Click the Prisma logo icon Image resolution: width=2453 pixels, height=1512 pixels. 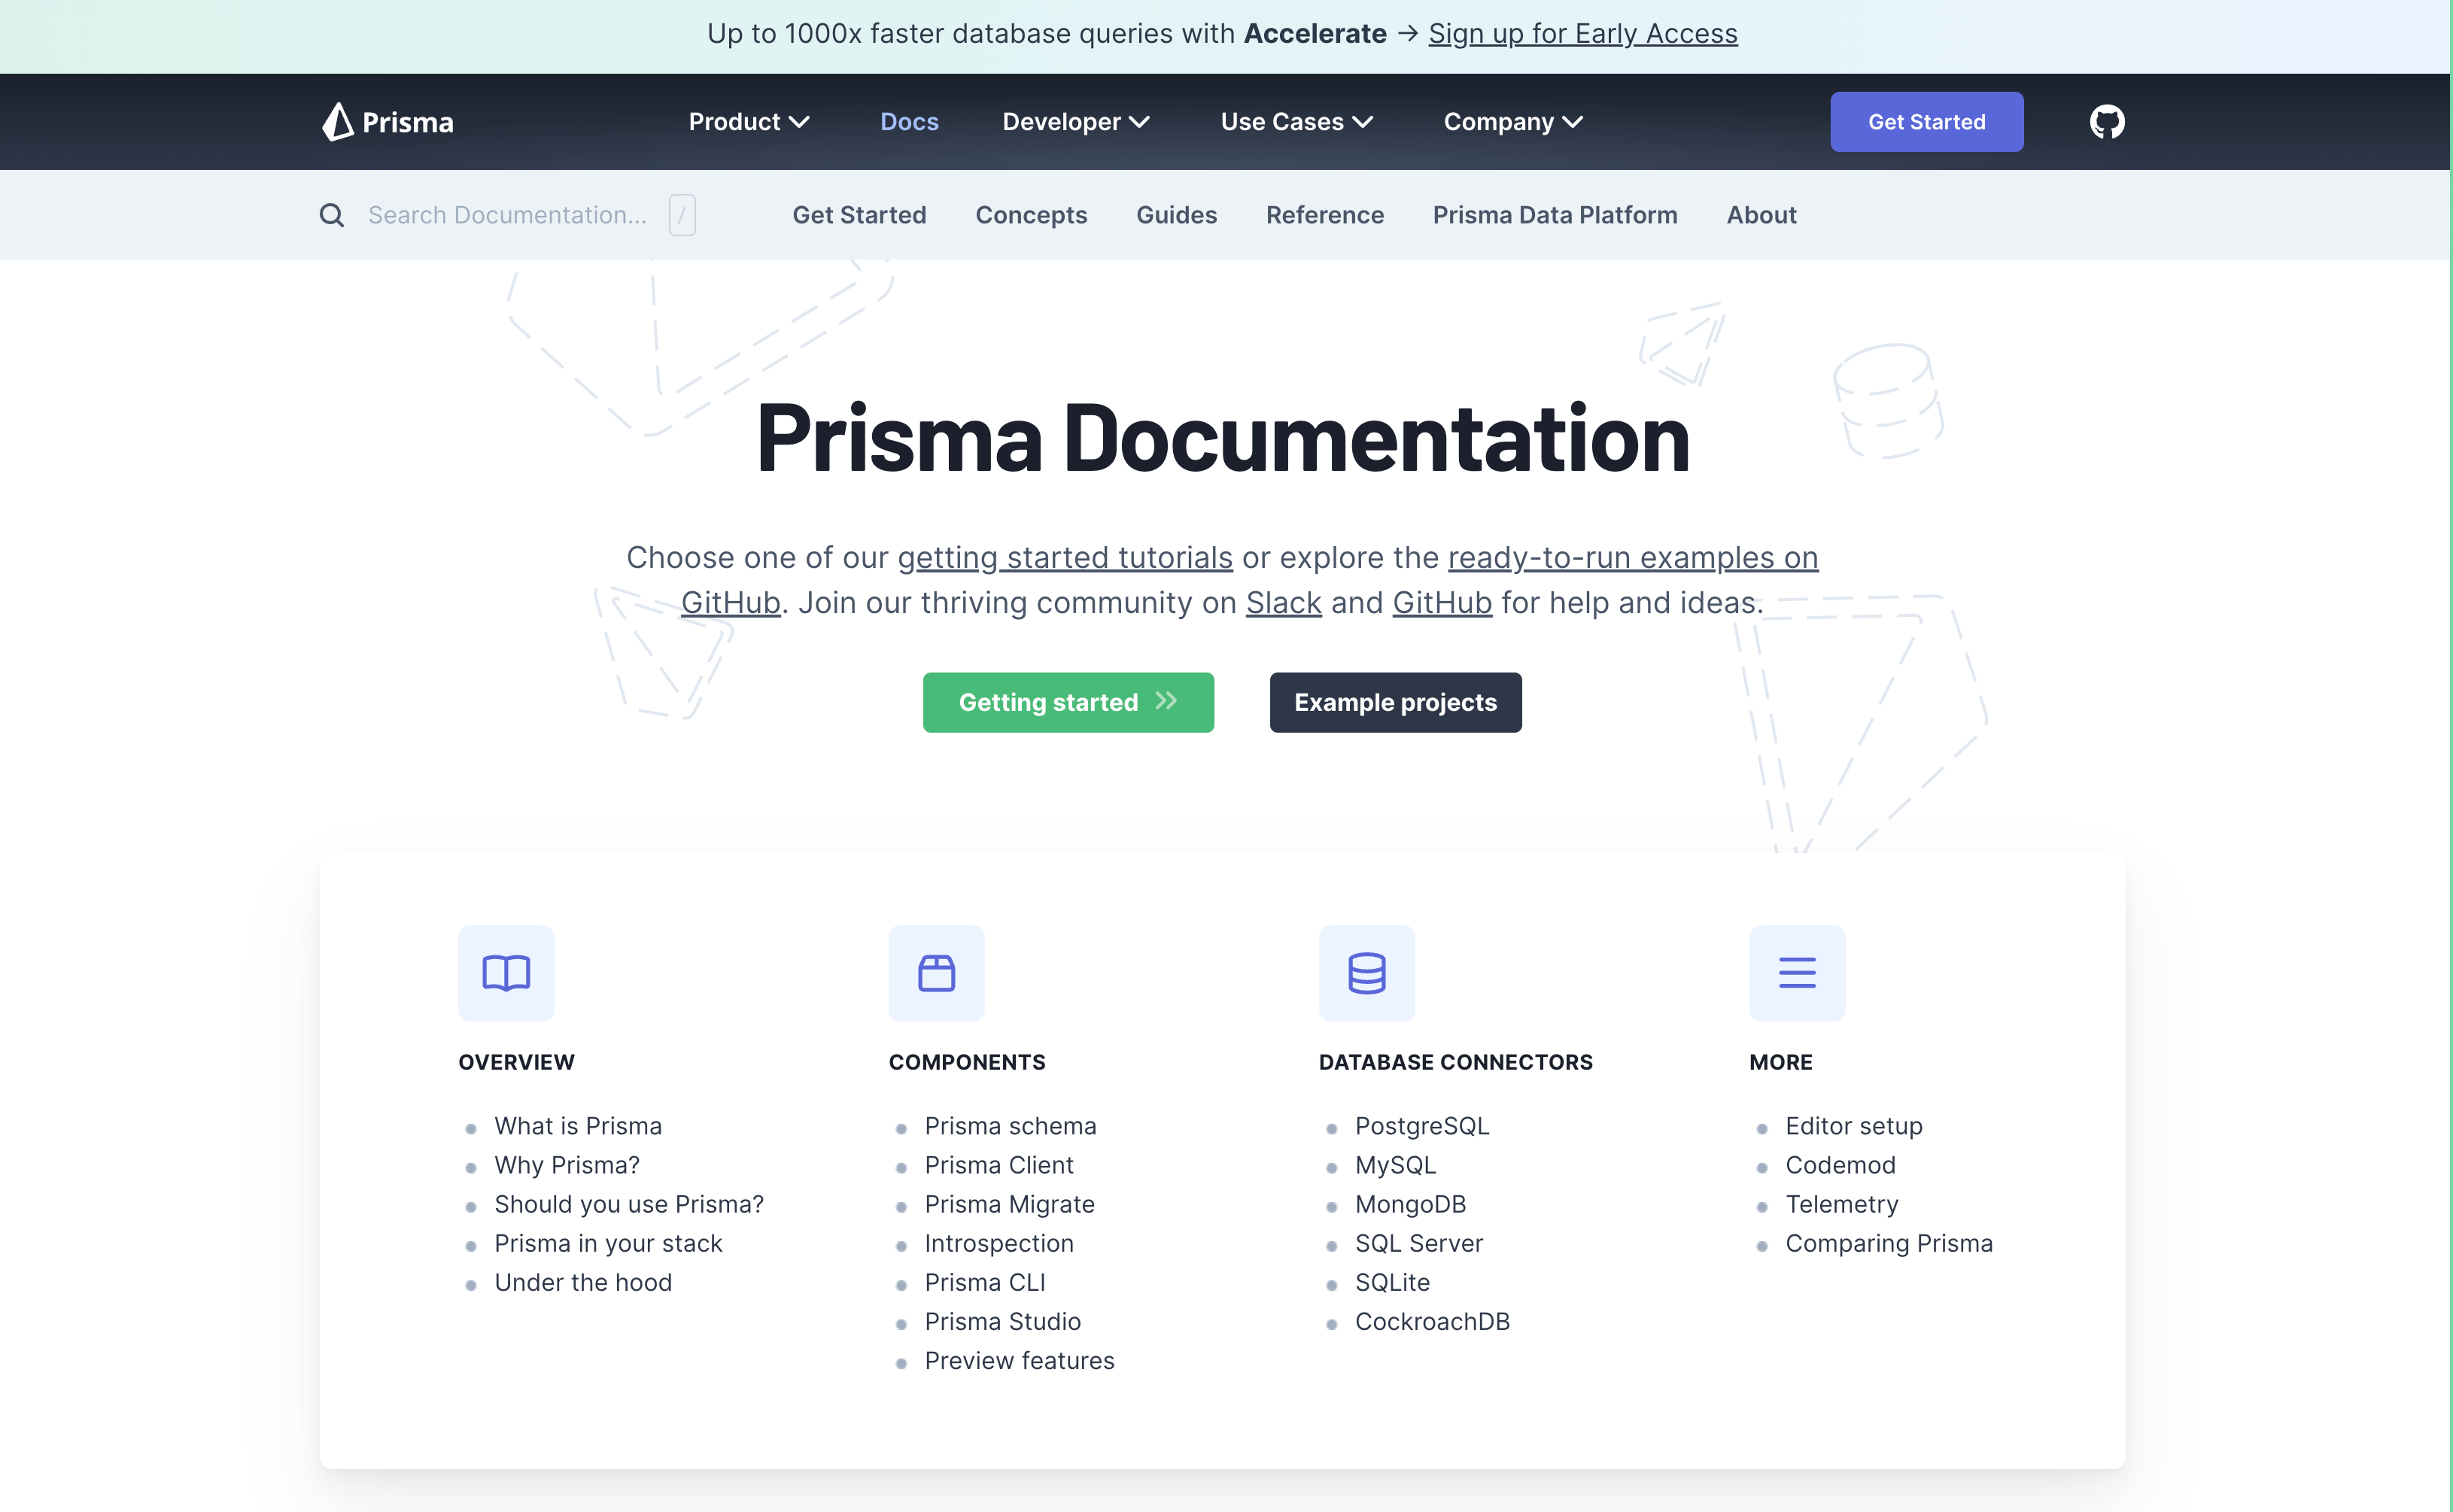pos(337,122)
